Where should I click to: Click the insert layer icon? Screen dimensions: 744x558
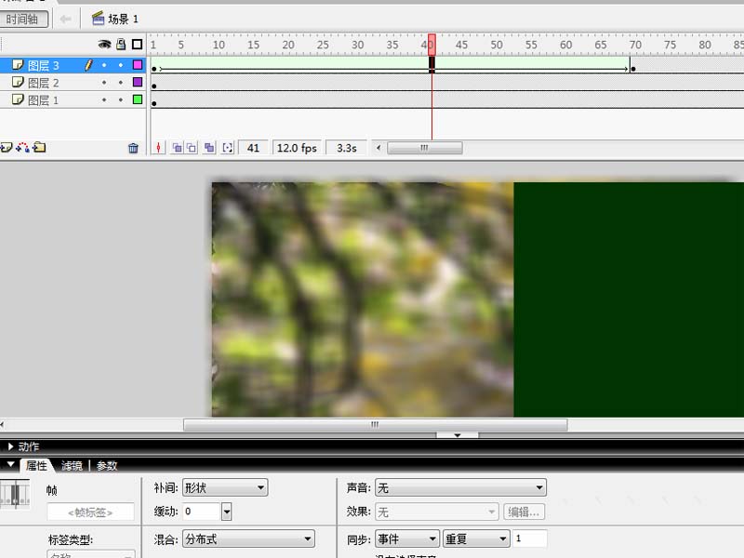(x=7, y=148)
